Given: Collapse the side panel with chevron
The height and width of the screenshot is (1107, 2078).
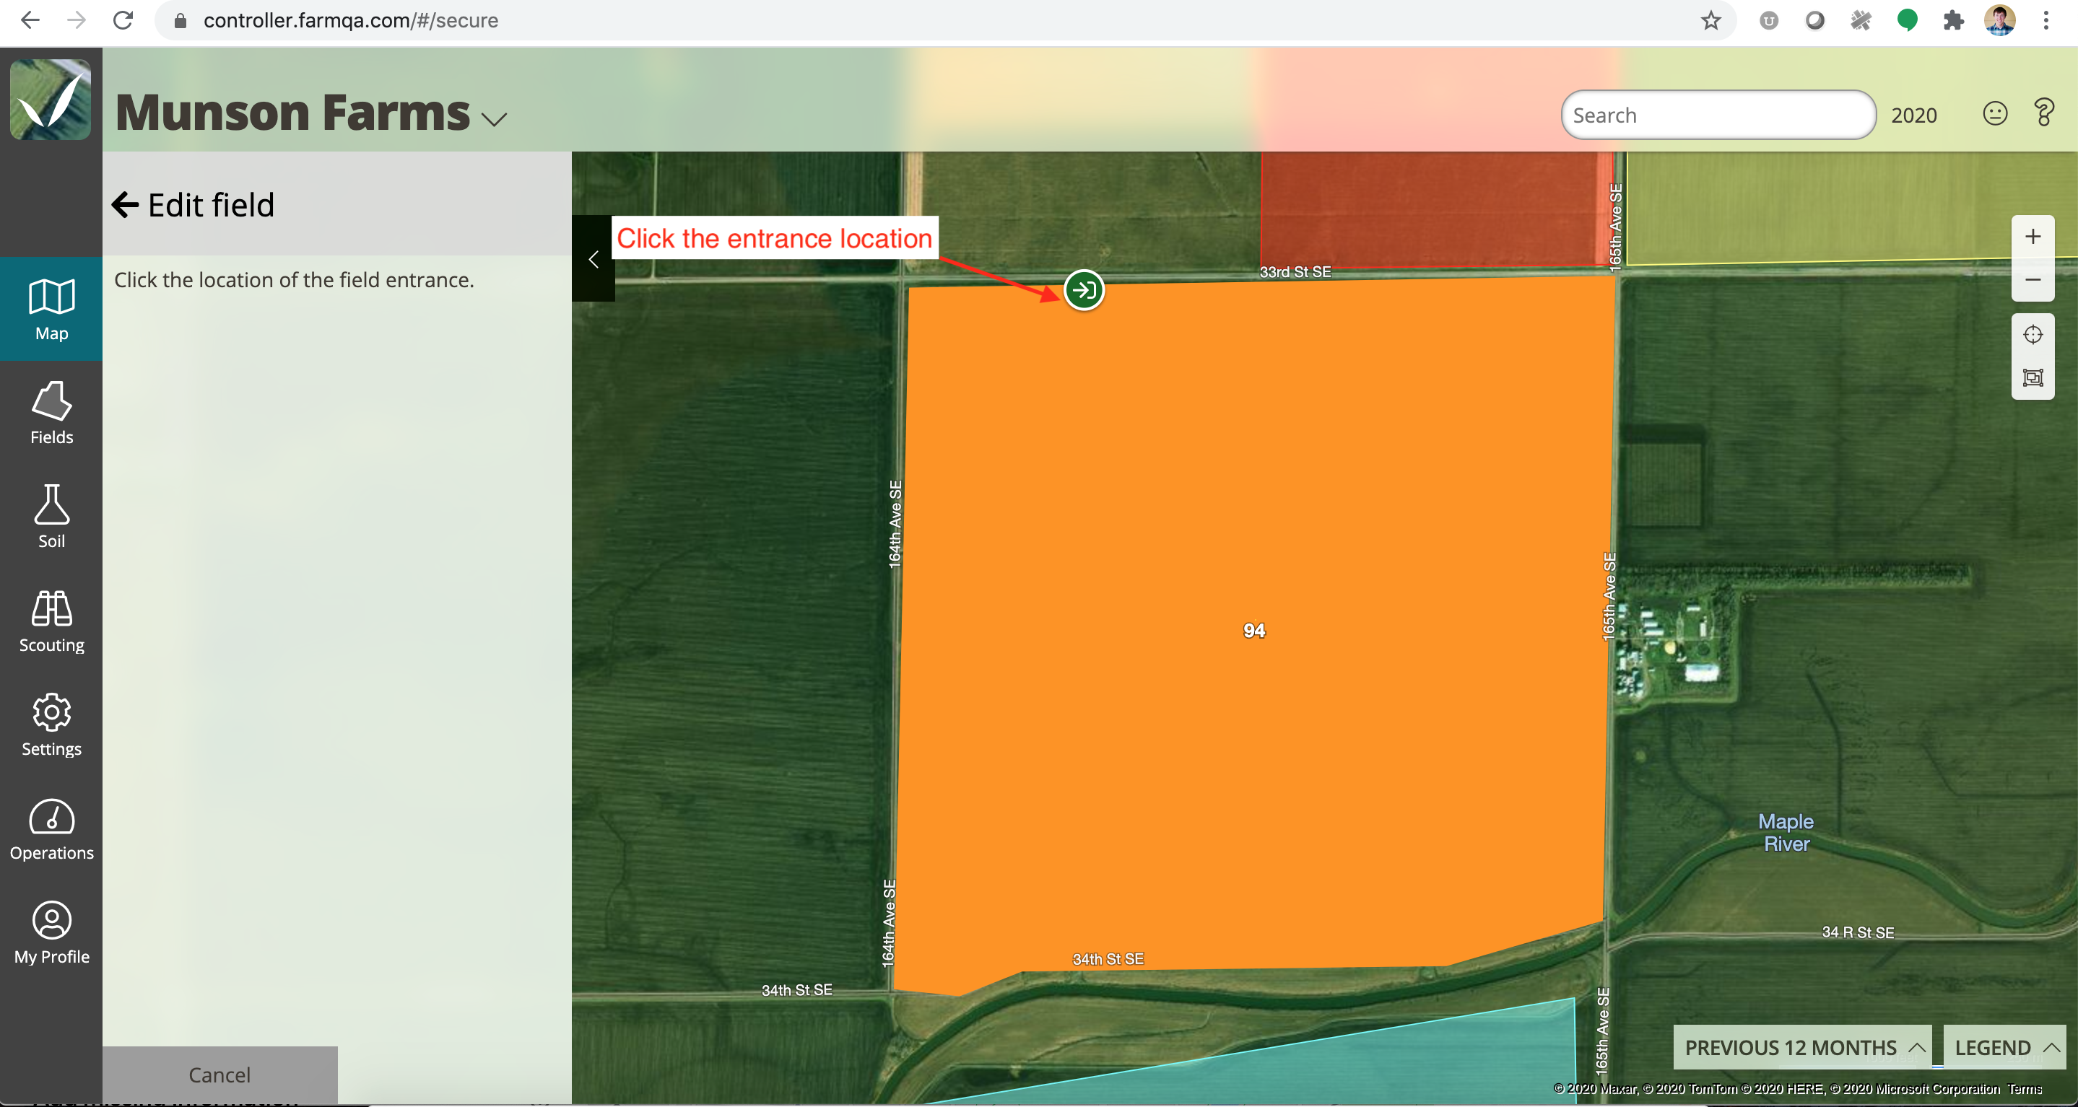Looking at the screenshot, I should (593, 259).
